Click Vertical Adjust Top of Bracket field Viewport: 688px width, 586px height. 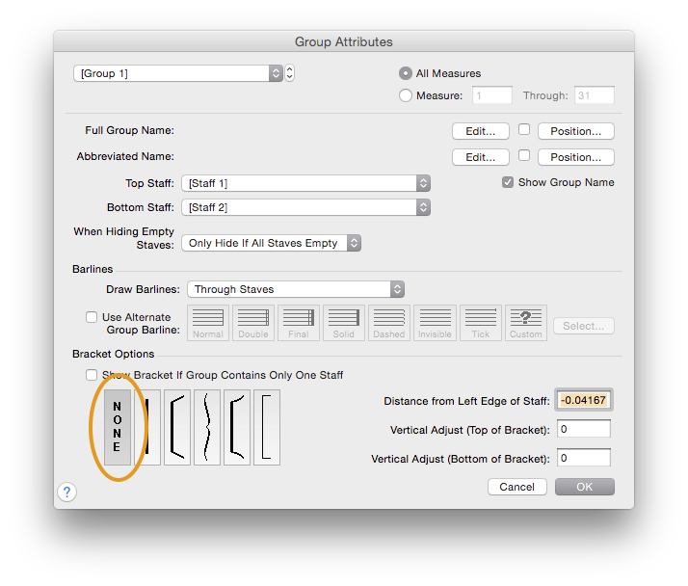(x=584, y=429)
